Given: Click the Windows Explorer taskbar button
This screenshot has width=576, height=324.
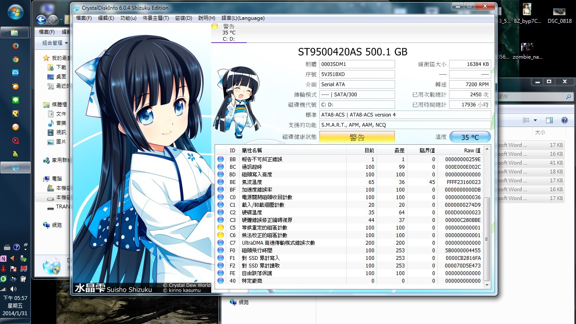Looking at the screenshot, I should pyautogui.click(x=15, y=32).
